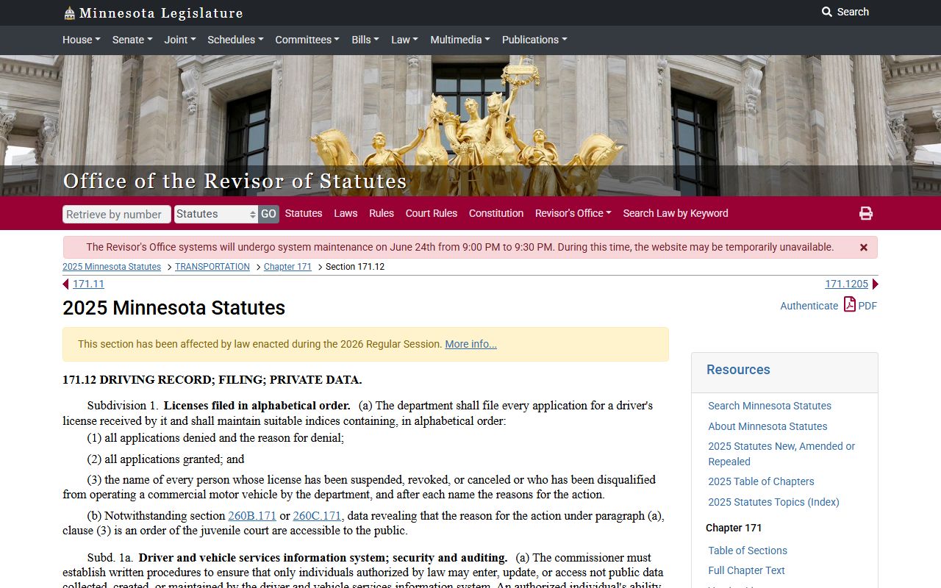Open the More info... link
Image resolution: width=941 pixels, height=588 pixels.
(x=470, y=344)
